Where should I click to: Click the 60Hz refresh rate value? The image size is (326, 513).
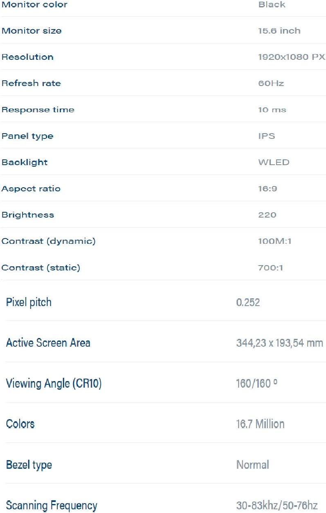271,83
